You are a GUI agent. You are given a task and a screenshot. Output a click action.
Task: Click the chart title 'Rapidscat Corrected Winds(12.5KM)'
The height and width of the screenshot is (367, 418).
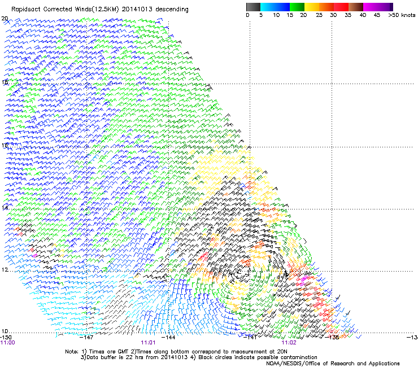click(x=65, y=10)
